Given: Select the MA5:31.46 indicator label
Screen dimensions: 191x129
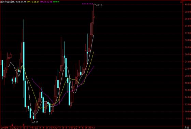Looking at the screenshot, I should (21, 2).
